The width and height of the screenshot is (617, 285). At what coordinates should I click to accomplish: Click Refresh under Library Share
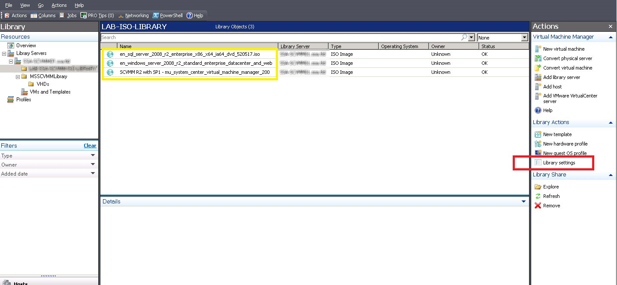(551, 196)
